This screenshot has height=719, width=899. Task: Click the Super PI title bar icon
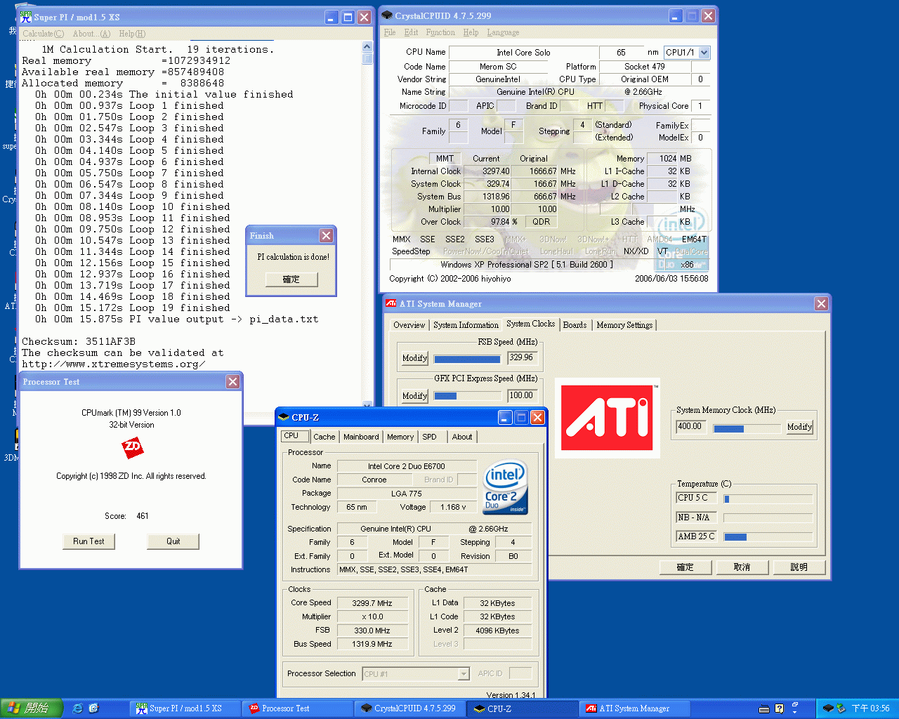pyautogui.click(x=26, y=17)
